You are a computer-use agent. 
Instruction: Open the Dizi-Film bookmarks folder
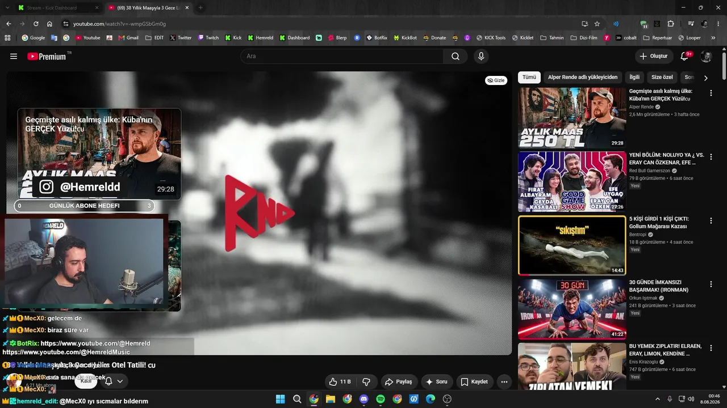pyautogui.click(x=584, y=38)
